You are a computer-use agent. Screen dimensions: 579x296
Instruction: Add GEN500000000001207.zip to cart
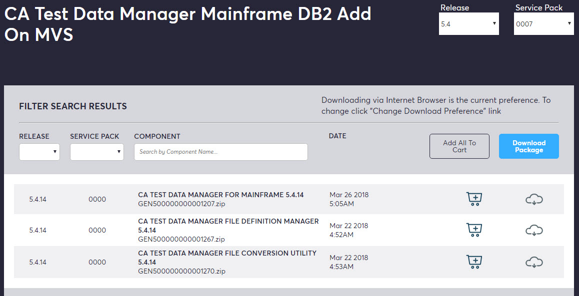tap(474, 199)
